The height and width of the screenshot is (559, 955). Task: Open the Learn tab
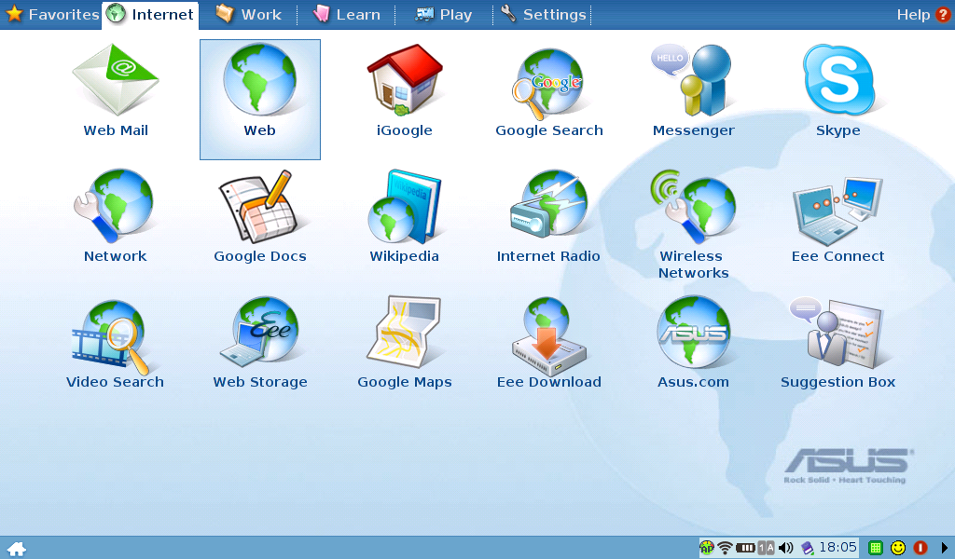click(346, 15)
